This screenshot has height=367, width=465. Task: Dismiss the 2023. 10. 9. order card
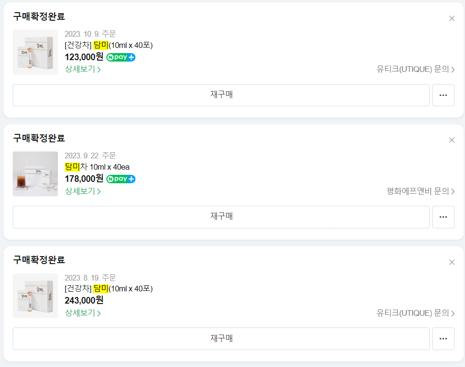click(x=451, y=18)
